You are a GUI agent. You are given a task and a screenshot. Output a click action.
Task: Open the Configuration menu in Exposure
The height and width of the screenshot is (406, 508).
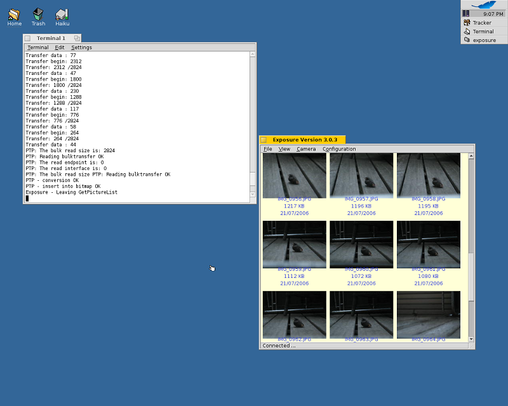[x=339, y=149]
